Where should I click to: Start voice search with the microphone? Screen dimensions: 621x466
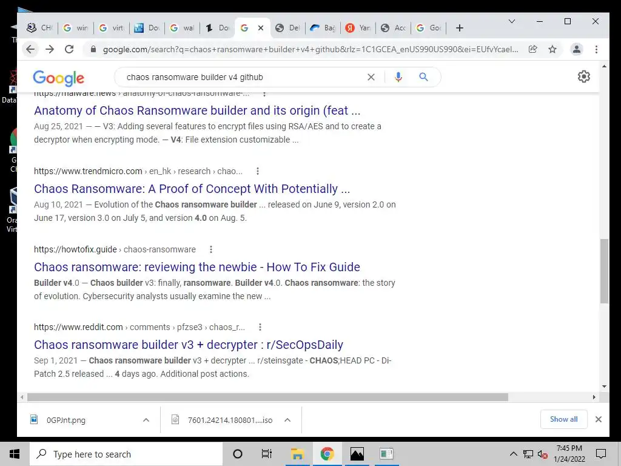398,77
